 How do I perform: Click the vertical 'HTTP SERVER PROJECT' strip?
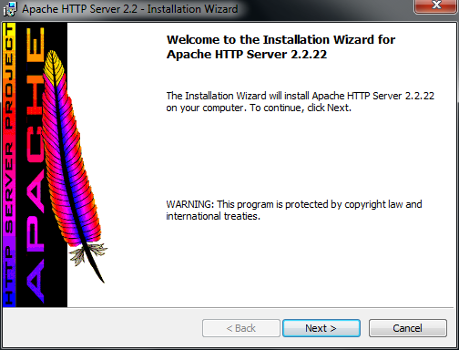(9, 166)
